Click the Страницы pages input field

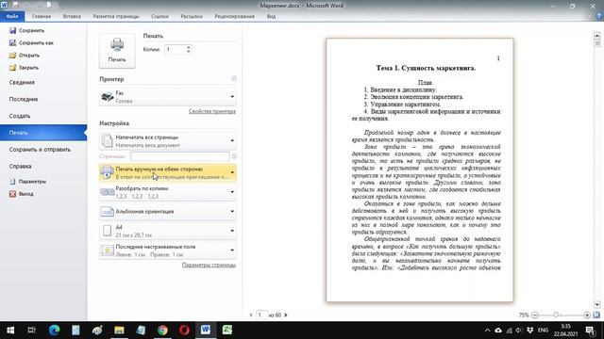click(x=179, y=156)
